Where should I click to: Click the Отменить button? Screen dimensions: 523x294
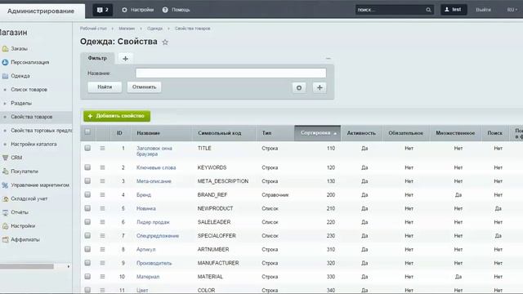pyautogui.click(x=144, y=87)
